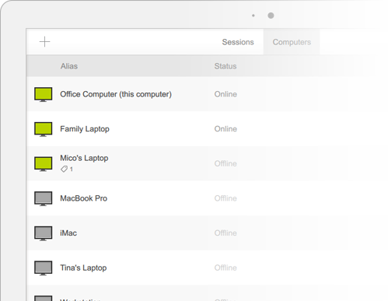Select the iMac name
The width and height of the screenshot is (388, 301).
(x=68, y=233)
